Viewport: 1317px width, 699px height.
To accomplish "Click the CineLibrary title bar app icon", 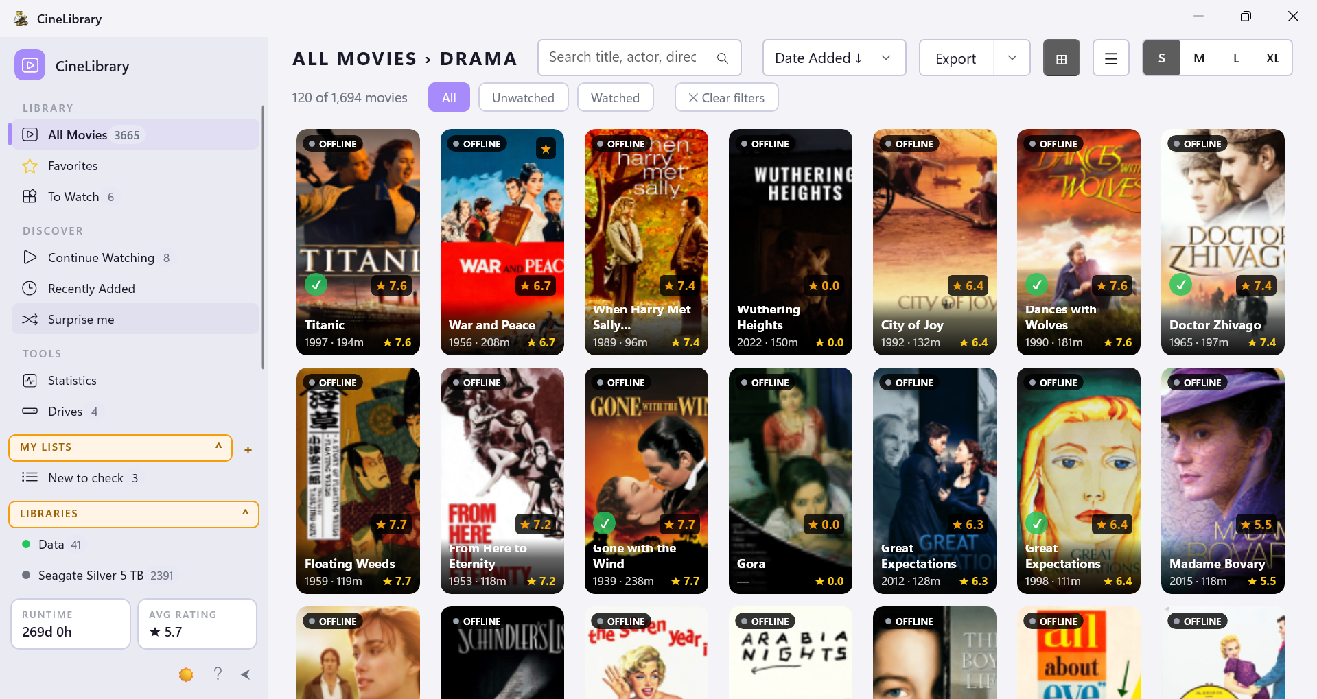I will (x=21, y=19).
